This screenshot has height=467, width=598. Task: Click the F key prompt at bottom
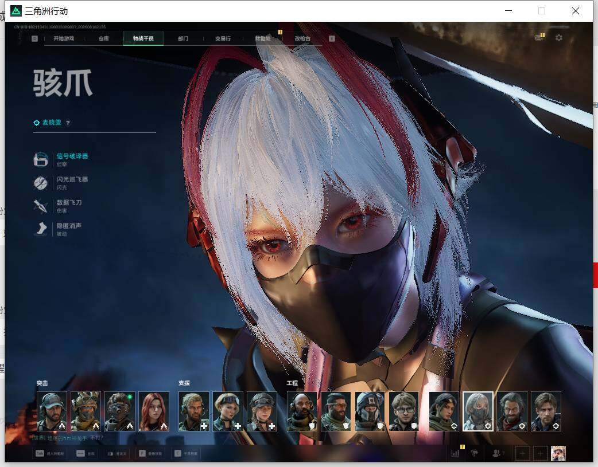(150, 453)
